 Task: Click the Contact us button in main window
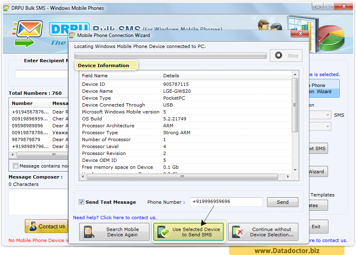point(47,226)
